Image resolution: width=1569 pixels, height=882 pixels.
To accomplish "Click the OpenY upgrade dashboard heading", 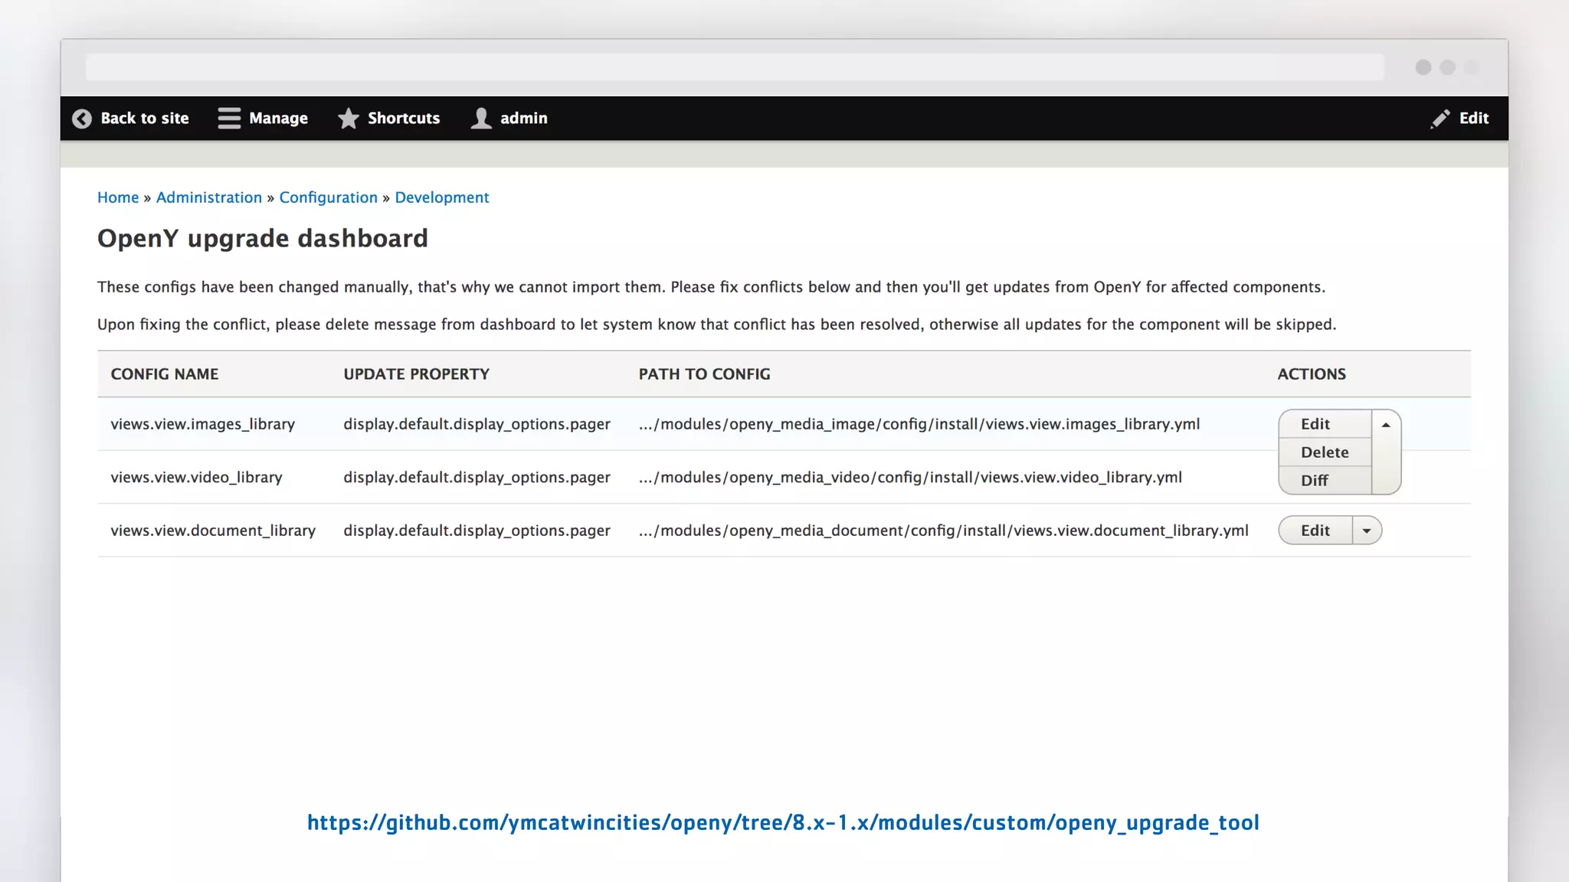I will (263, 239).
